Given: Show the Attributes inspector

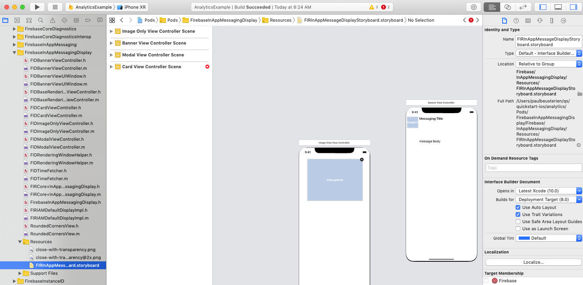Looking at the screenshot, I should [540, 20].
